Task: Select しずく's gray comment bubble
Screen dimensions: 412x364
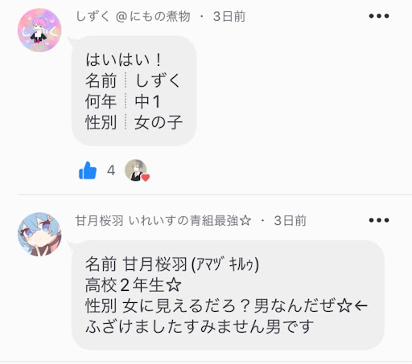Action: (134, 91)
